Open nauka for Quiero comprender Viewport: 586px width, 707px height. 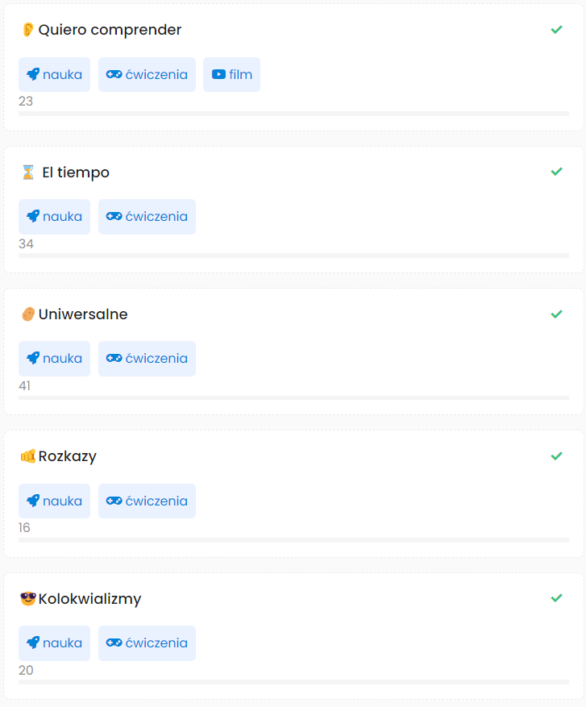pyautogui.click(x=54, y=75)
